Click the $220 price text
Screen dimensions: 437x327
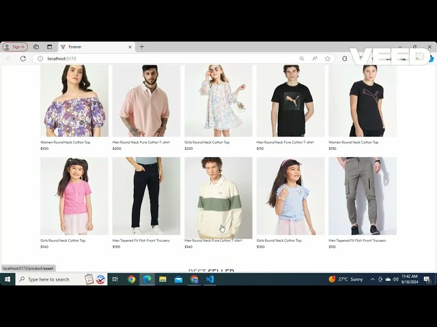pos(188,149)
